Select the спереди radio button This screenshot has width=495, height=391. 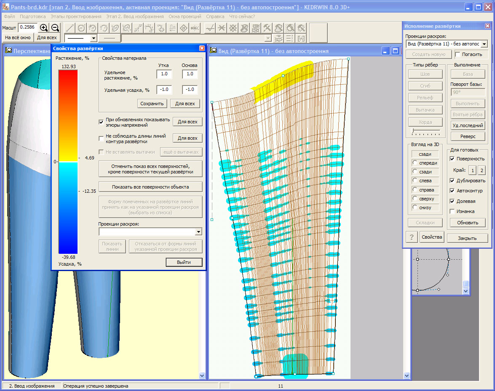[415, 163]
